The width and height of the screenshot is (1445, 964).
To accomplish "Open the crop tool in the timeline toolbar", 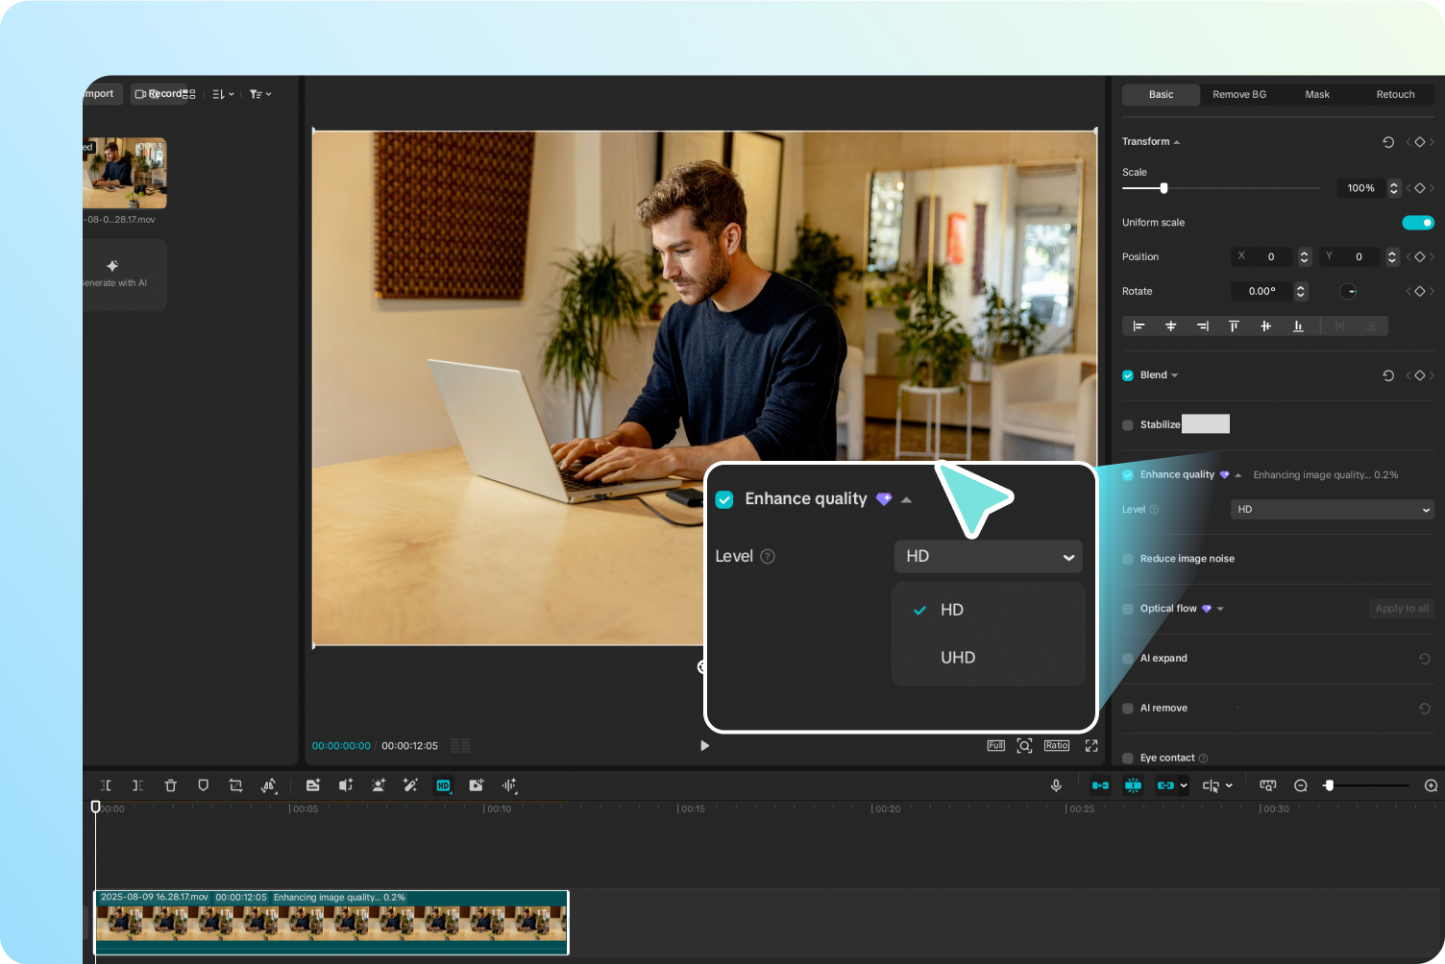I will 235,785.
